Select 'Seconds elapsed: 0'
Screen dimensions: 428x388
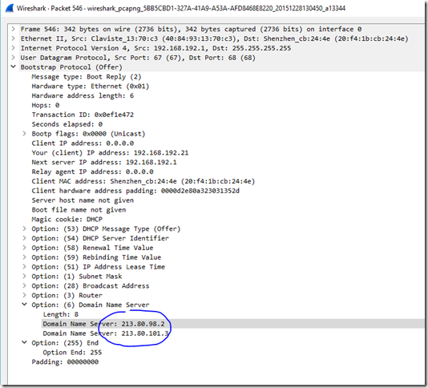click(x=67, y=124)
